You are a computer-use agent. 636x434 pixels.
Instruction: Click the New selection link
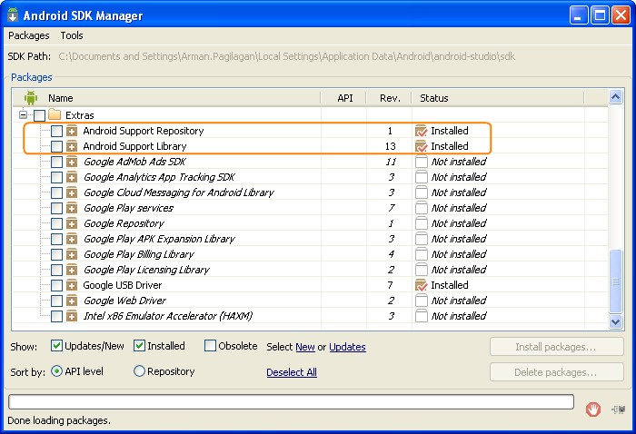point(305,347)
